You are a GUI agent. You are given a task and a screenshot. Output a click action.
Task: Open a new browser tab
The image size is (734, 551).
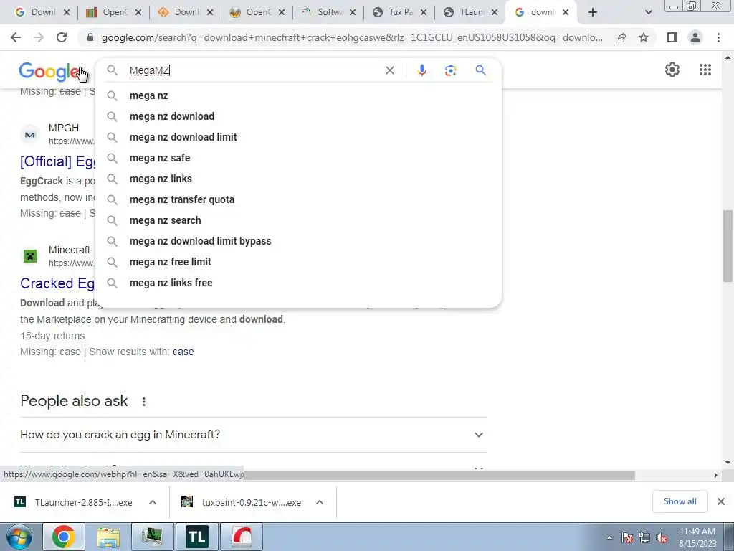pos(593,13)
